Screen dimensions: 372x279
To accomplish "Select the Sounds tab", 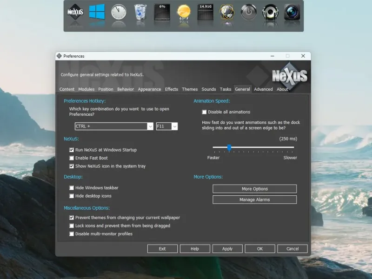I will pyautogui.click(x=209, y=89).
